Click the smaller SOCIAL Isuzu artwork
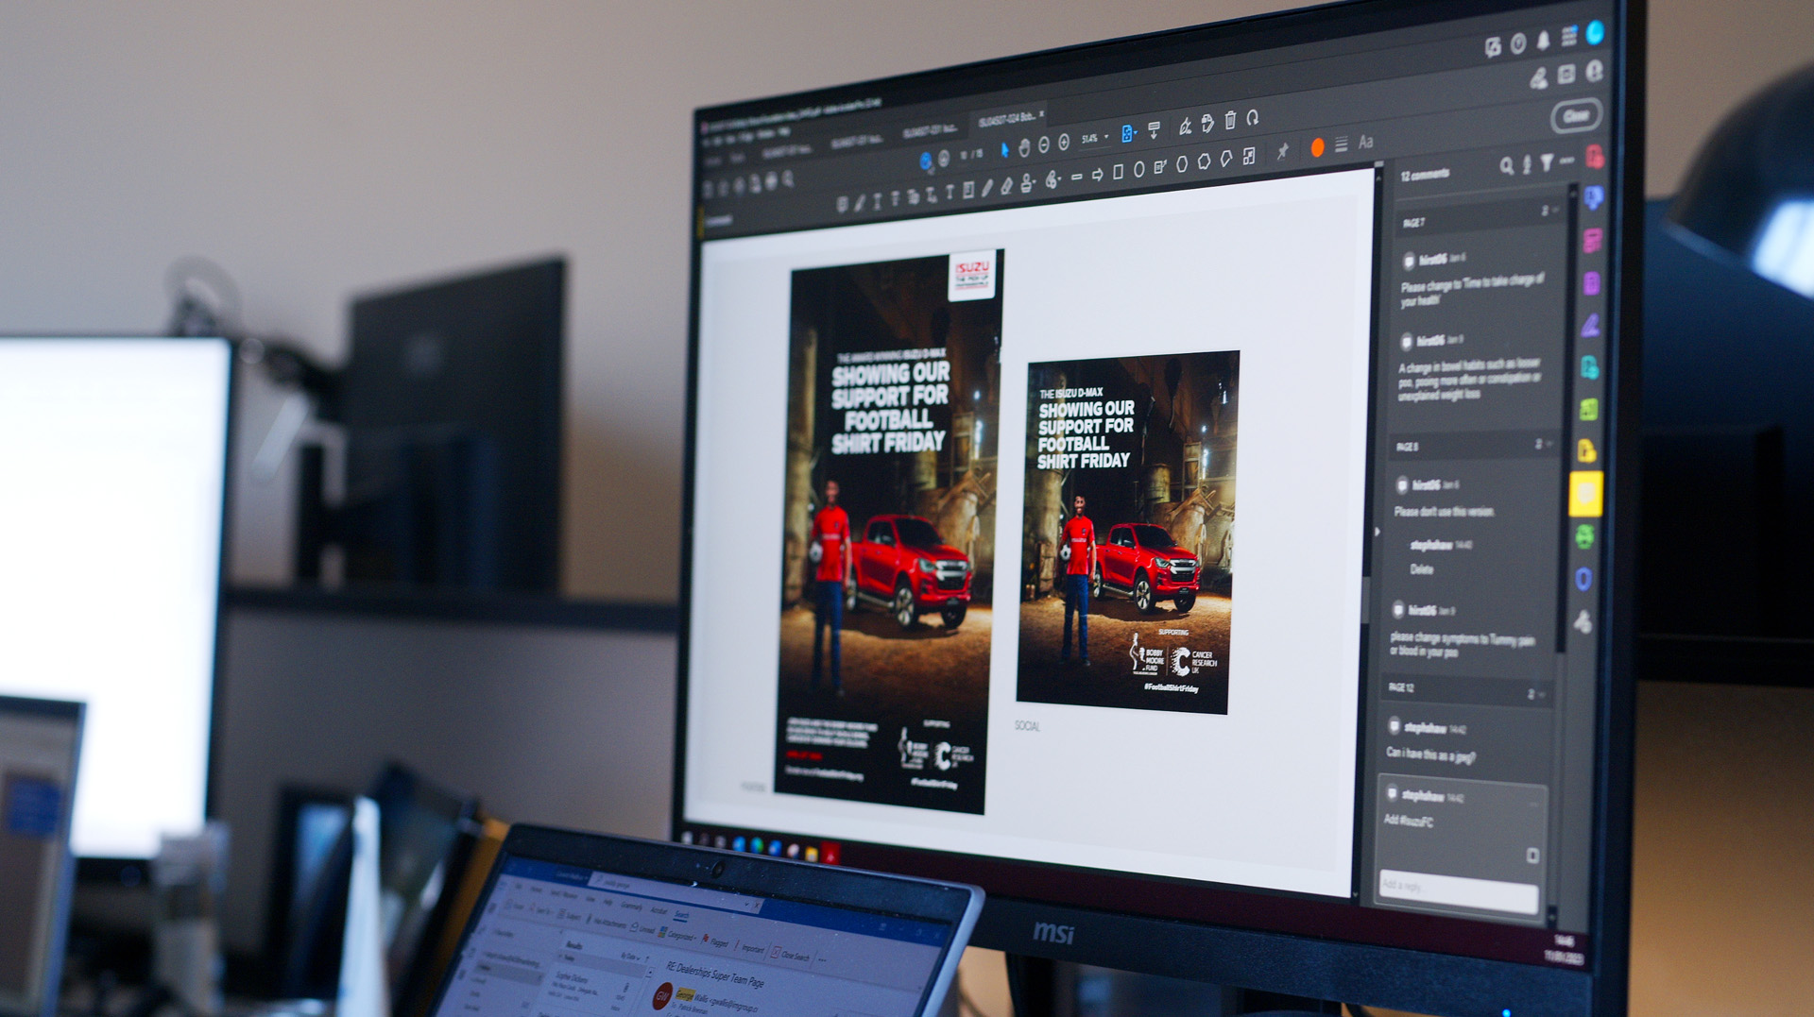 [x=1127, y=532]
